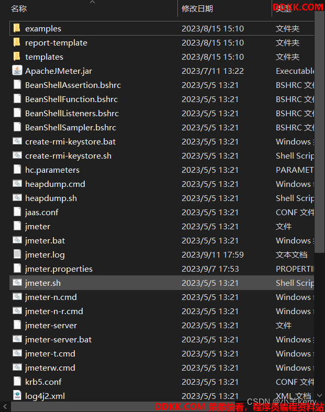Click the heapdump.sh script icon
The height and width of the screenshot is (412, 325).
pos(17,198)
